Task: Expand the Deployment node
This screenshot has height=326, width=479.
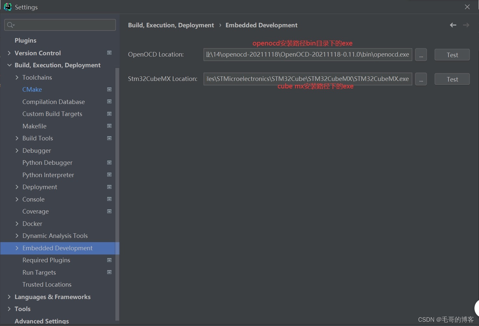Action: (x=17, y=187)
